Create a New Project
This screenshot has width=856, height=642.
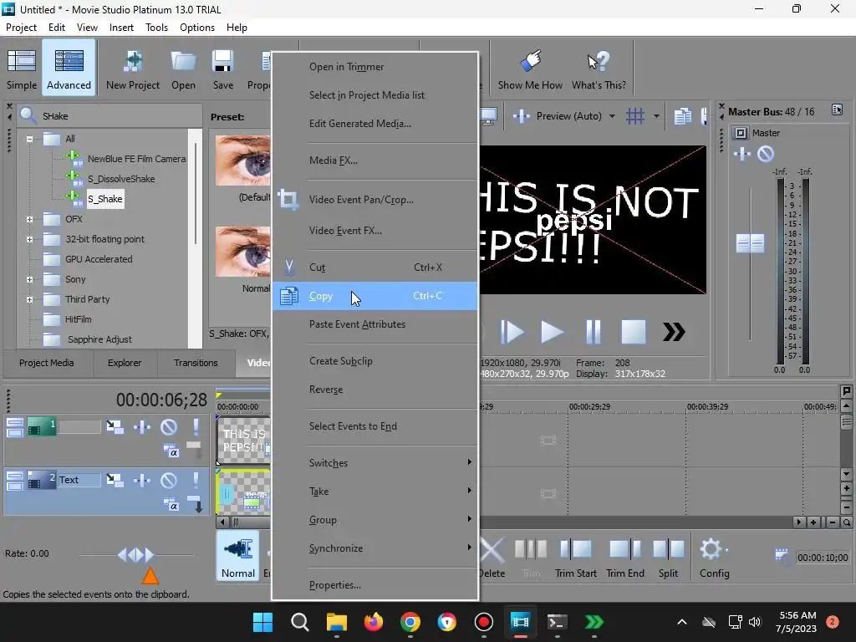[x=133, y=69]
